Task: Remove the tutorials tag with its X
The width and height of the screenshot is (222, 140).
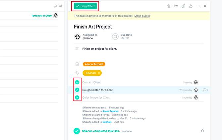Action: pos(99,73)
